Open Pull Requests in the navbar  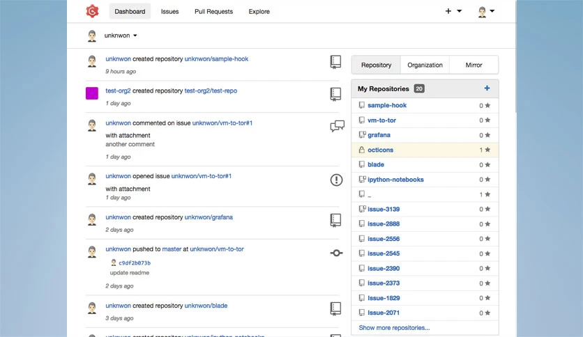213,12
